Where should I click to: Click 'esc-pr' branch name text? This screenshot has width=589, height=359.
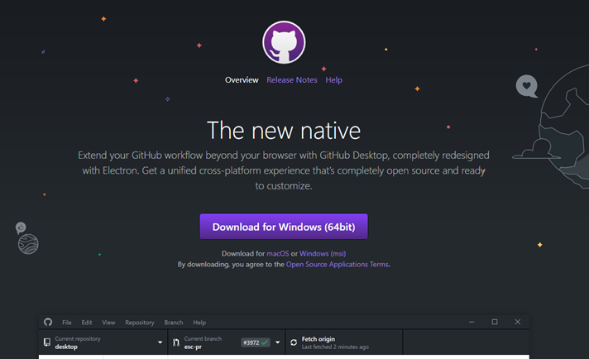tap(193, 347)
